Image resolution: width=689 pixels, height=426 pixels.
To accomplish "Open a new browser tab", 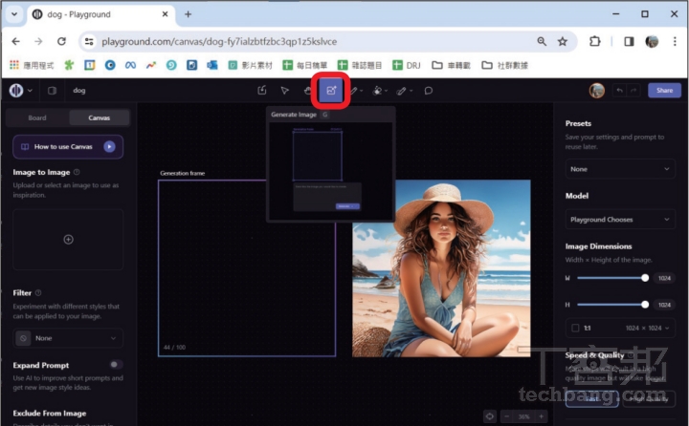I will pos(189,14).
